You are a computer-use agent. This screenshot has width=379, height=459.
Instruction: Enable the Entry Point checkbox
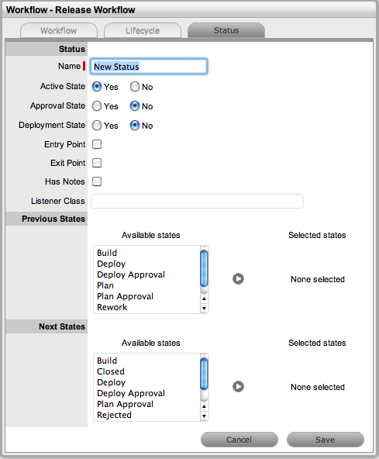(97, 144)
